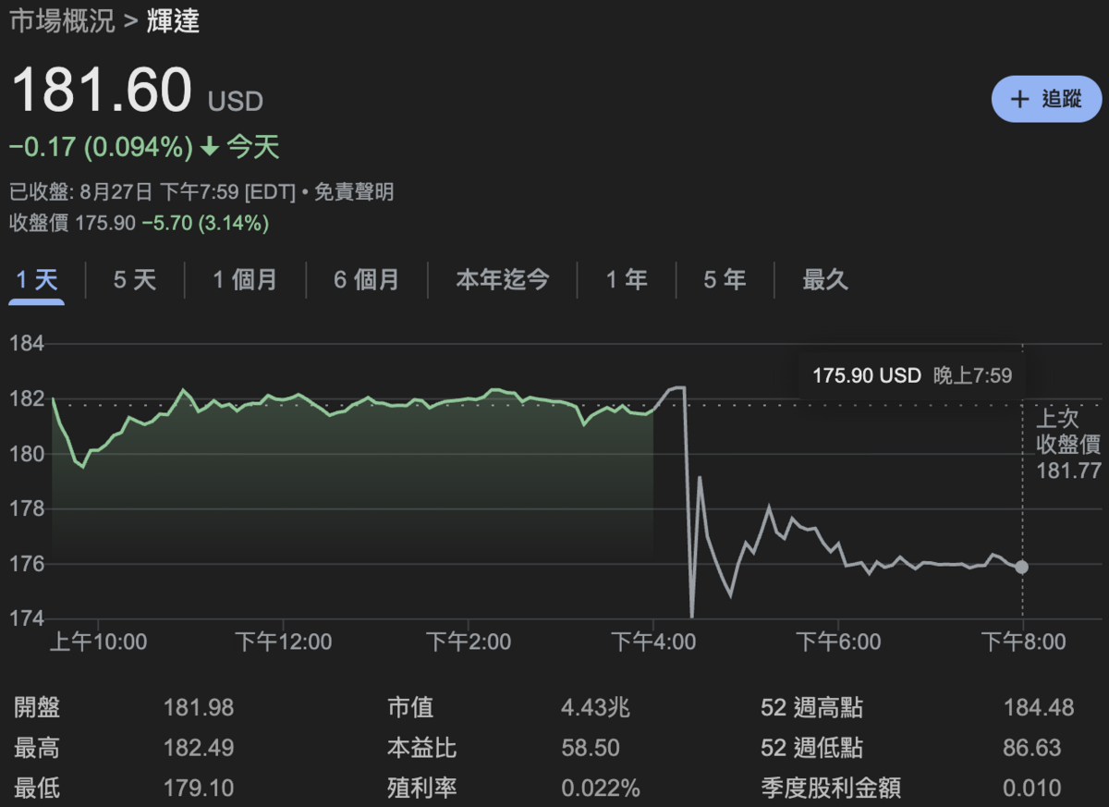
Task: Show the 5 年 chart range
Action: 725,279
